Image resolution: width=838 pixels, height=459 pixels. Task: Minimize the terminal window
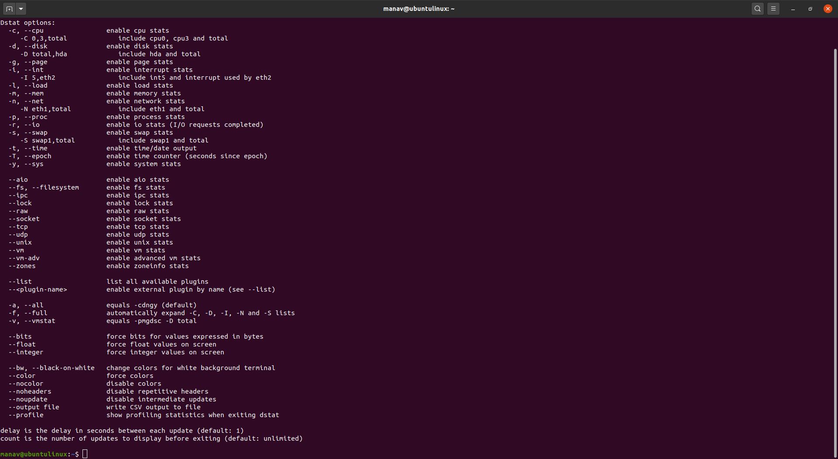pyautogui.click(x=793, y=9)
